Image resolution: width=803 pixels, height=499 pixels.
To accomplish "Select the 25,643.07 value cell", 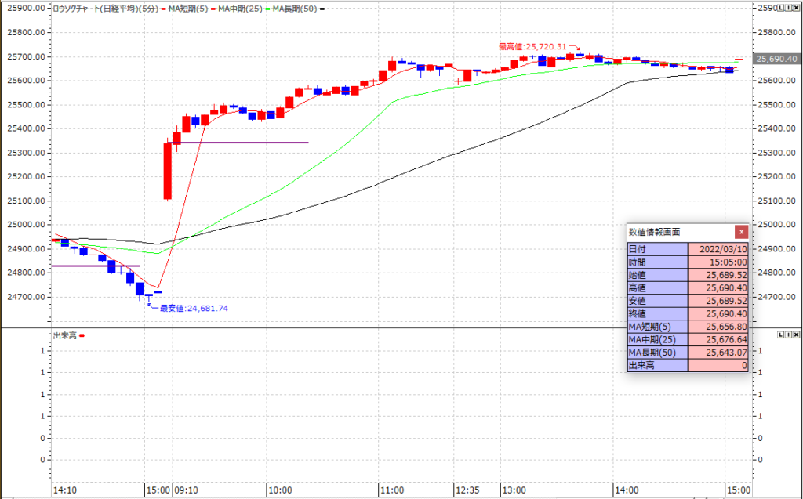I will pyautogui.click(x=718, y=352).
